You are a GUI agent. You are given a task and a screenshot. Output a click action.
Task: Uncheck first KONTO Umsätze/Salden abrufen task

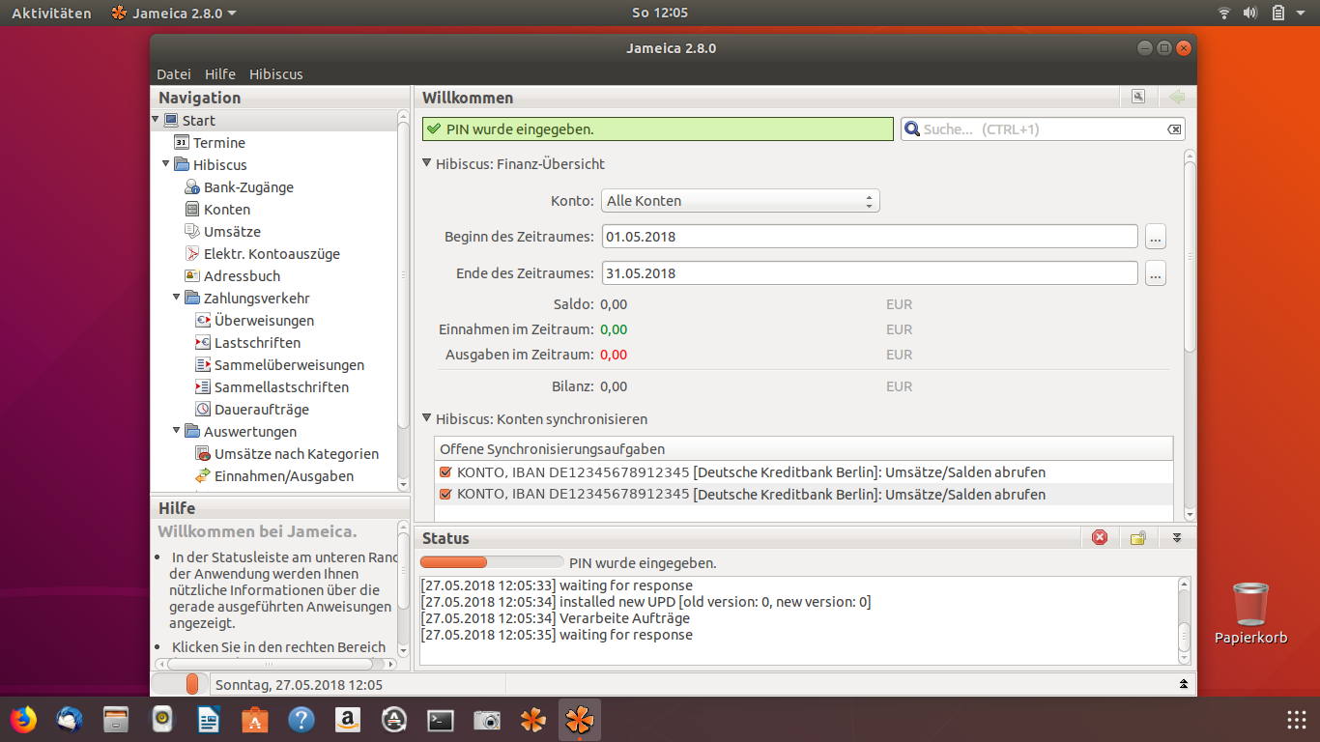445,472
